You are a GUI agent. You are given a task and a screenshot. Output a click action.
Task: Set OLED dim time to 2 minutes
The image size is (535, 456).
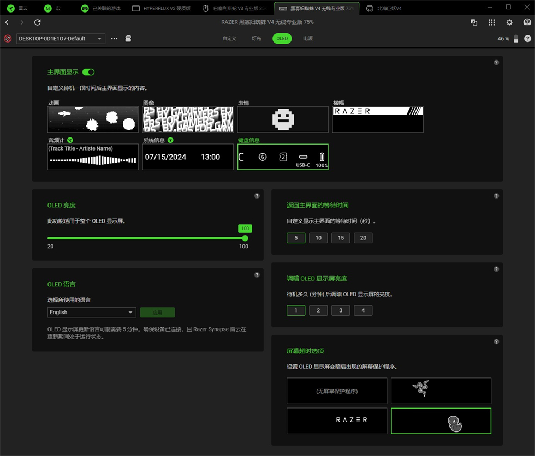(318, 310)
